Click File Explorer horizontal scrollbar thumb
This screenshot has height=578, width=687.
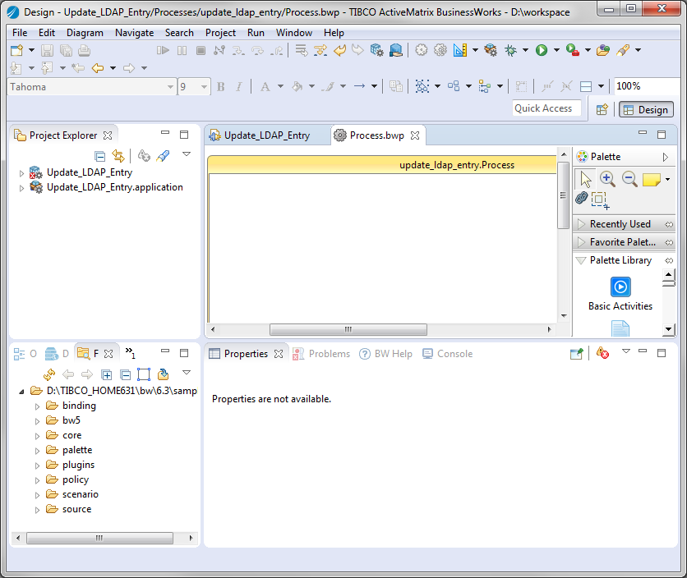pyautogui.click(x=99, y=538)
